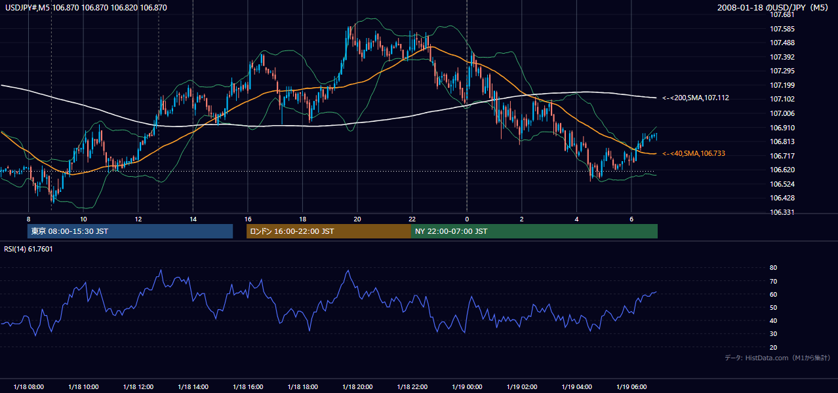Select the NY 22:00-07:00 JST session bar
Screen dimensions: 838x393
click(534, 231)
